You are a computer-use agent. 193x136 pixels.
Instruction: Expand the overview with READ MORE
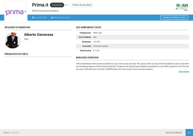point(184,72)
